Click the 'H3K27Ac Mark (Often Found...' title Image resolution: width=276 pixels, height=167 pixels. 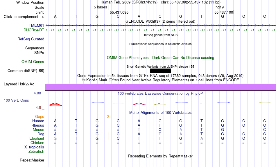click(x=160, y=80)
